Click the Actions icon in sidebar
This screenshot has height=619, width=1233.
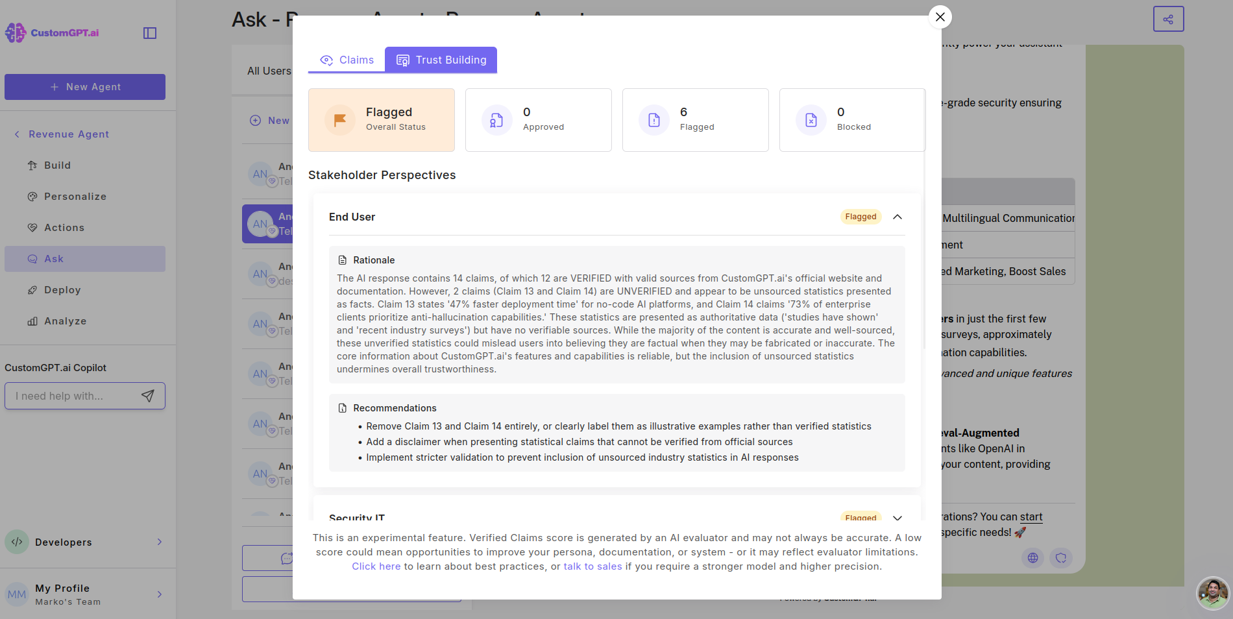point(32,228)
